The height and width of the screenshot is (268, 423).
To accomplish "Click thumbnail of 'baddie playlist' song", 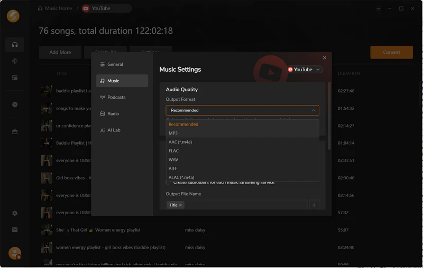I will click(x=47, y=91).
